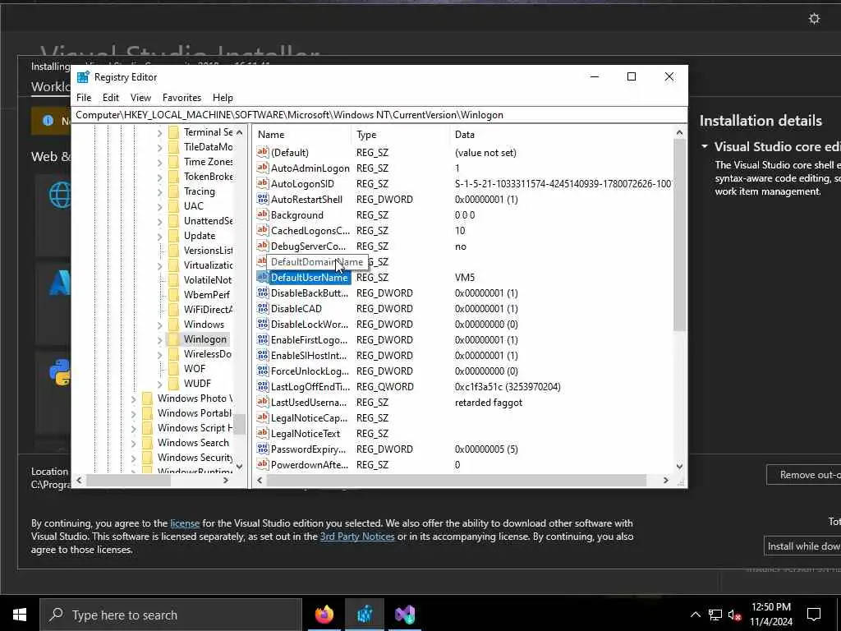
Task: Click the EnableFirstLogo... DWORD icon
Action: coord(262,339)
